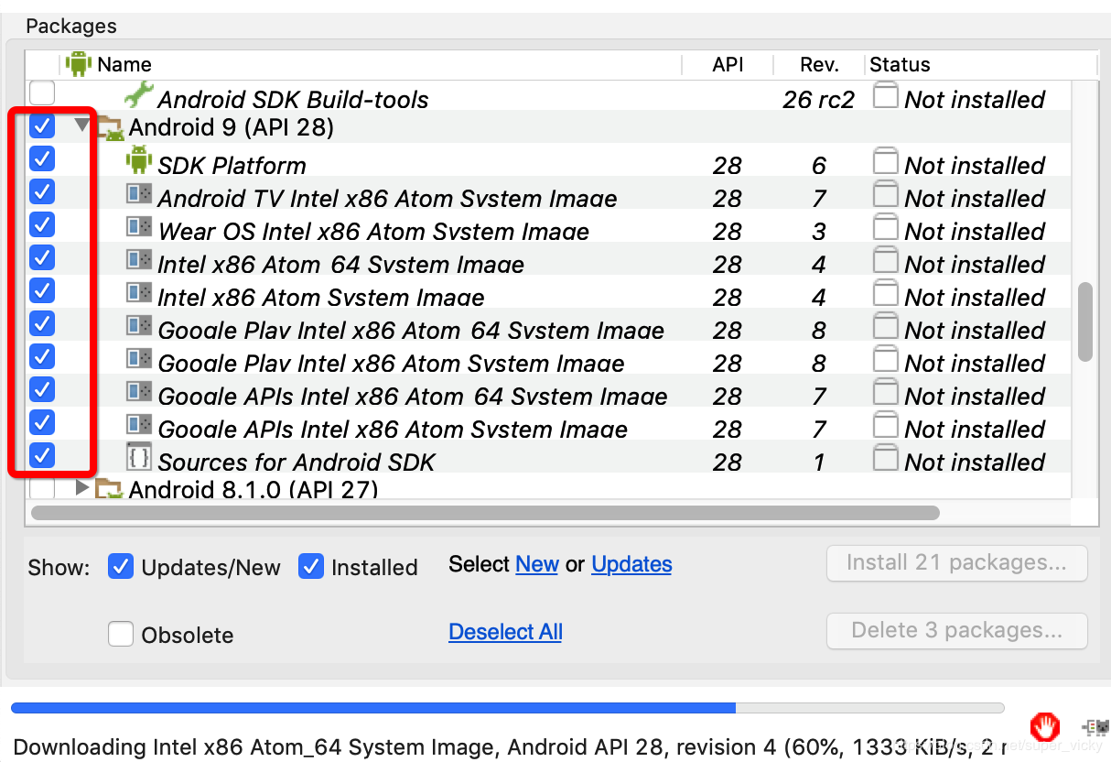Expand the Android 8.1.0 (API 27) group
Viewport: 1111px width, 762px height.
[x=83, y=486]
